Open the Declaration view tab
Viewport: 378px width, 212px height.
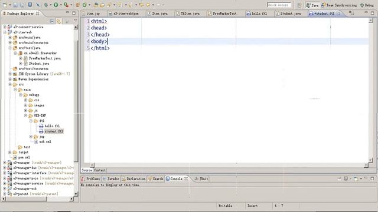point(133,179)
